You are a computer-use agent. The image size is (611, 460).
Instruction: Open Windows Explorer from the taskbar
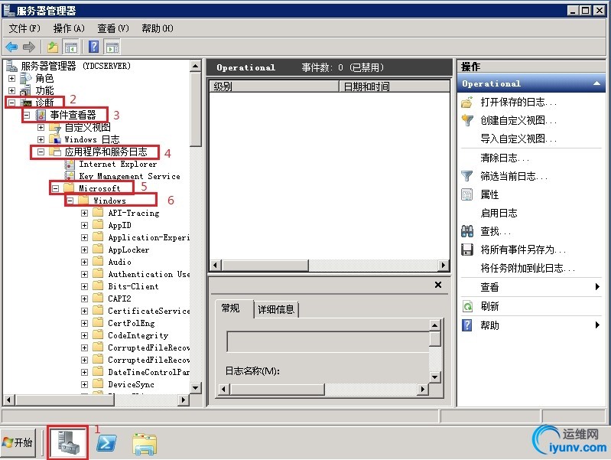pos(145,444)
